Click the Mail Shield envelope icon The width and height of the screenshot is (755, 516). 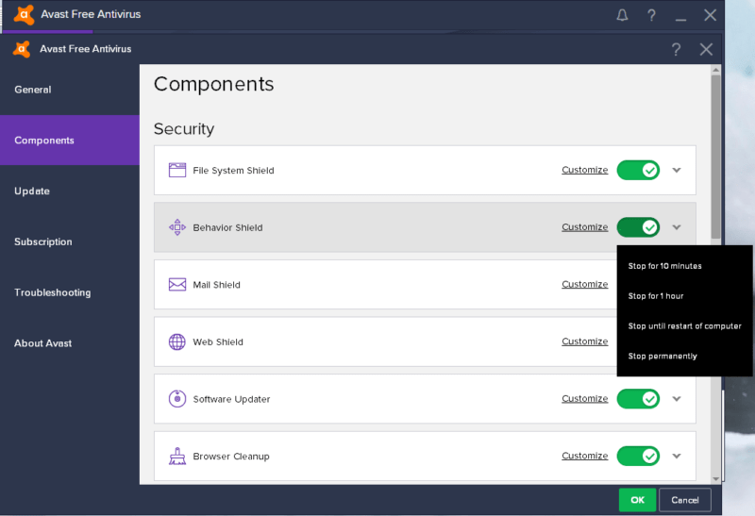177,285
